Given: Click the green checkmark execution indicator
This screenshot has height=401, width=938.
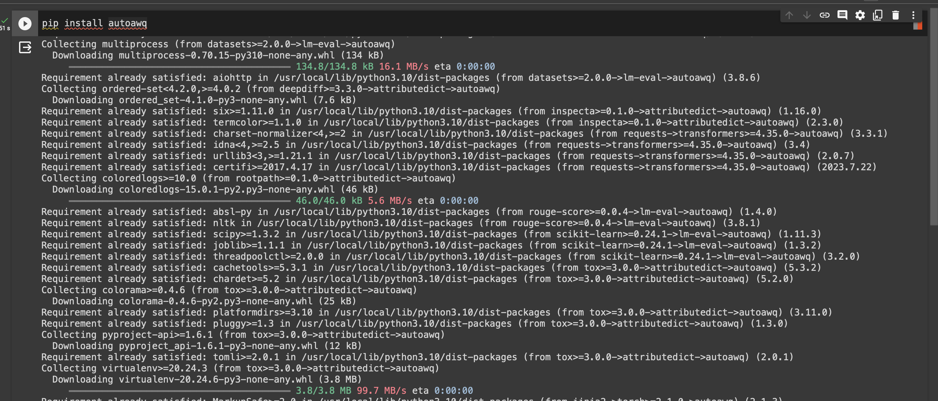Looking at the screenshot, I should coord(5,20).
